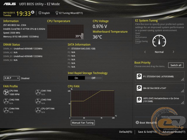Click the 0.976 V CPU voltage value
Screen dimensions: 187x140
coord(100,27)
